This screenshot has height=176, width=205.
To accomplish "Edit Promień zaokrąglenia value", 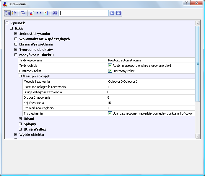I will tap(151, 108).
